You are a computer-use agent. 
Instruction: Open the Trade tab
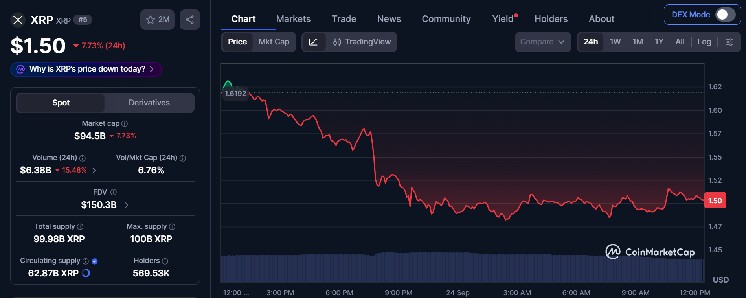[344, 19]
